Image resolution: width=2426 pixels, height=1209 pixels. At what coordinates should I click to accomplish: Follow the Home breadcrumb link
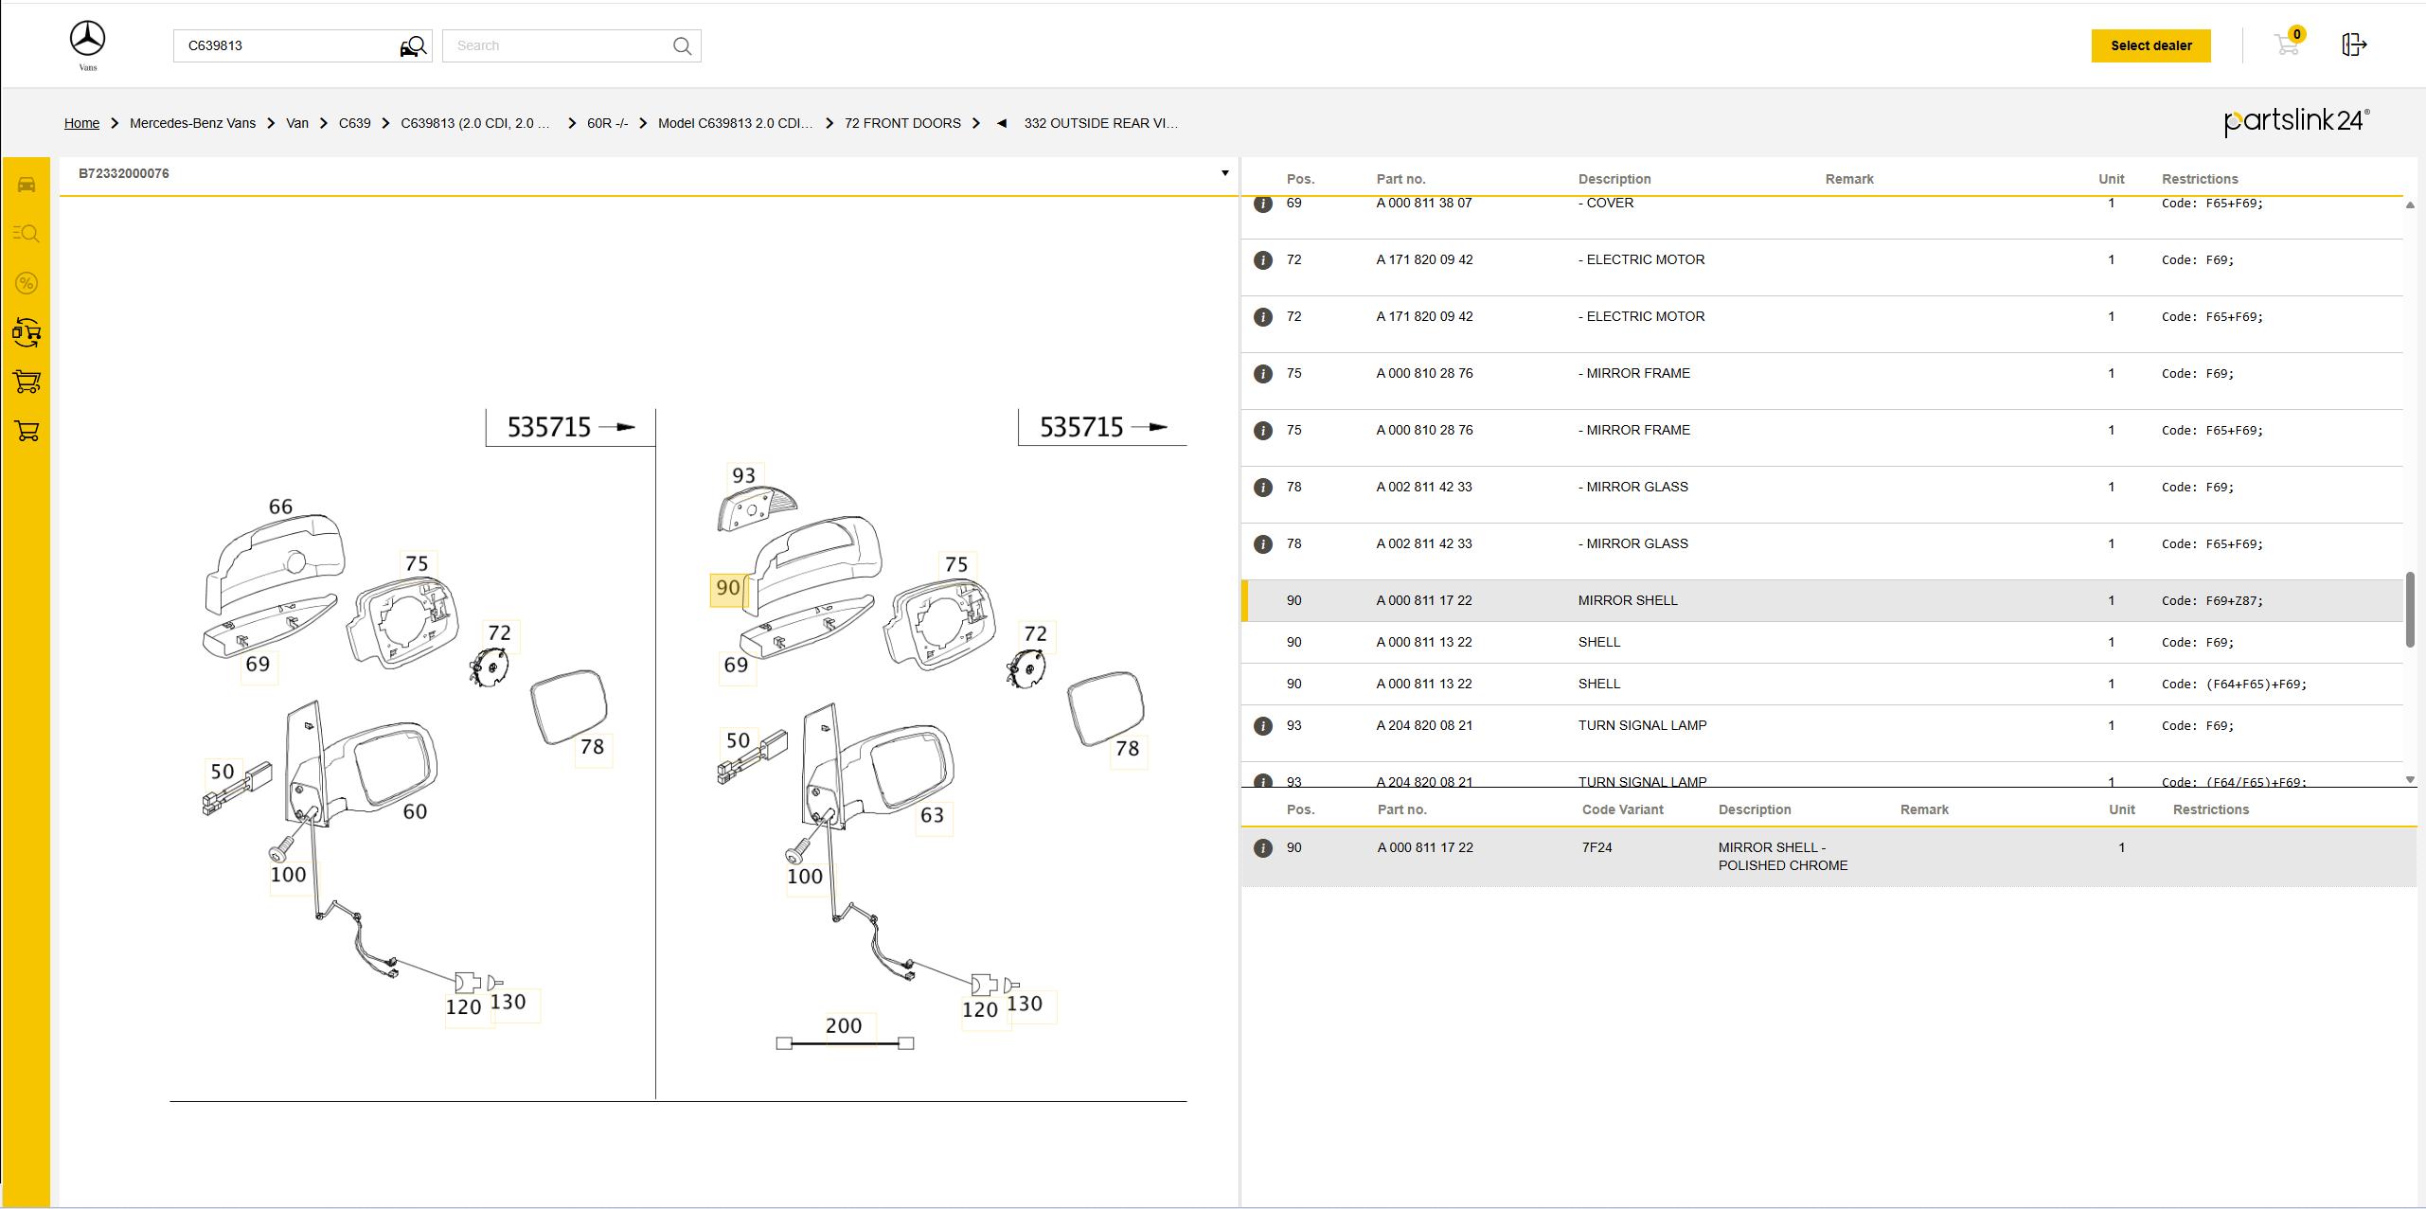81,123
